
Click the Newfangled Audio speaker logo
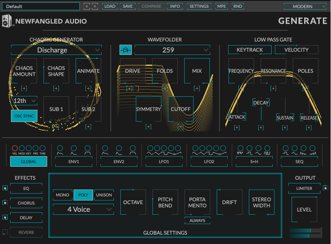8,21
